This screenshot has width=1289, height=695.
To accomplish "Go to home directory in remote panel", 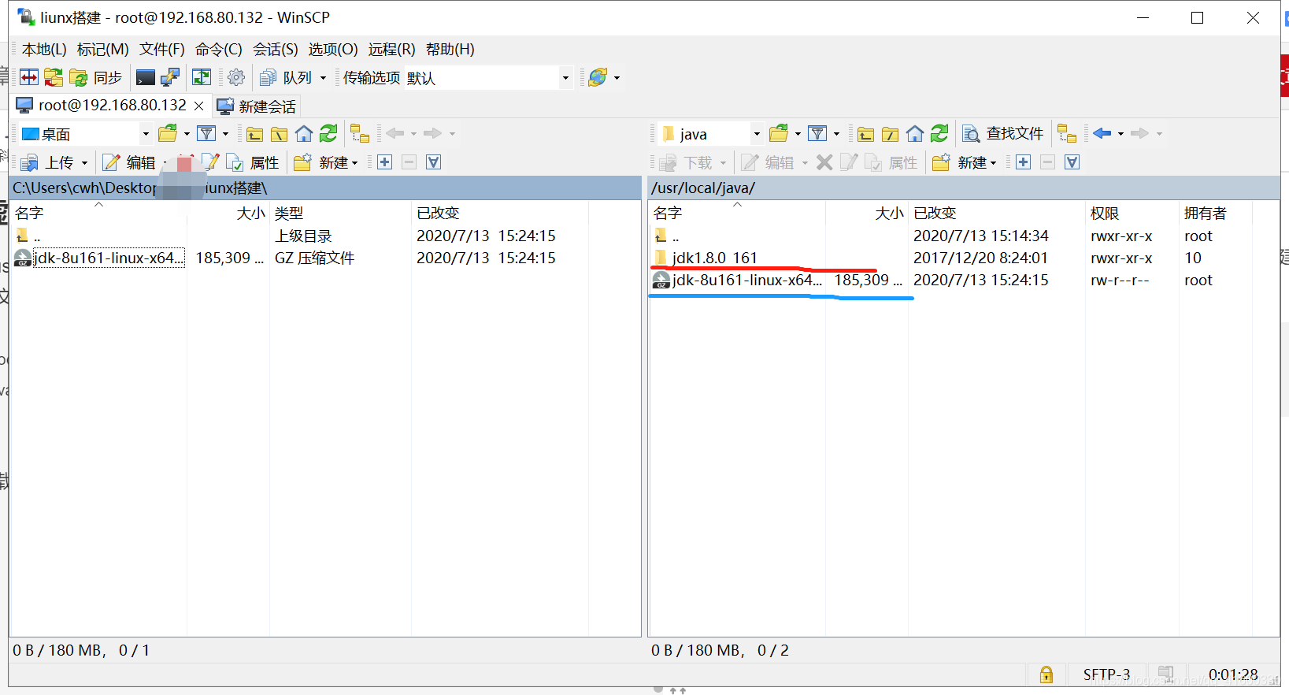I will [x=914, y=134].
